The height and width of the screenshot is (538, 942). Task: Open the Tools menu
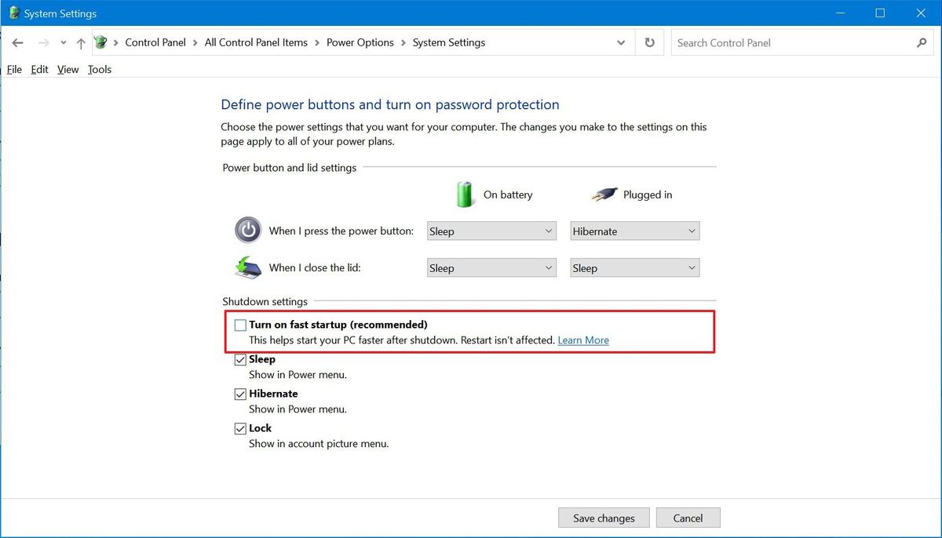[100, 69]
